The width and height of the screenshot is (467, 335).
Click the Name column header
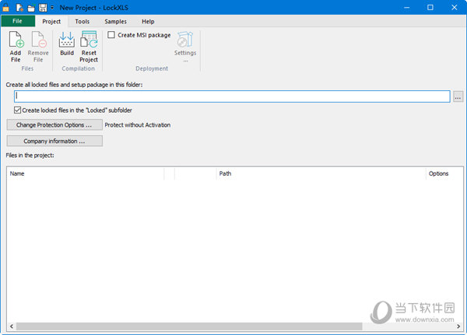pos(85,173)
